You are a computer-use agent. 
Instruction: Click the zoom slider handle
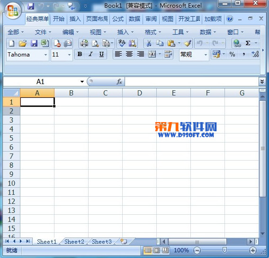[x=224, y=250]
